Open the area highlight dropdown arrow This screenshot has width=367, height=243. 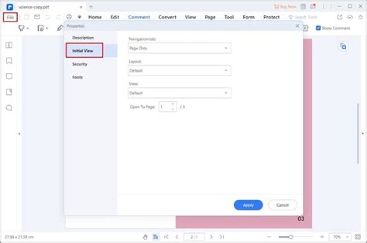[x=47, y=28]
